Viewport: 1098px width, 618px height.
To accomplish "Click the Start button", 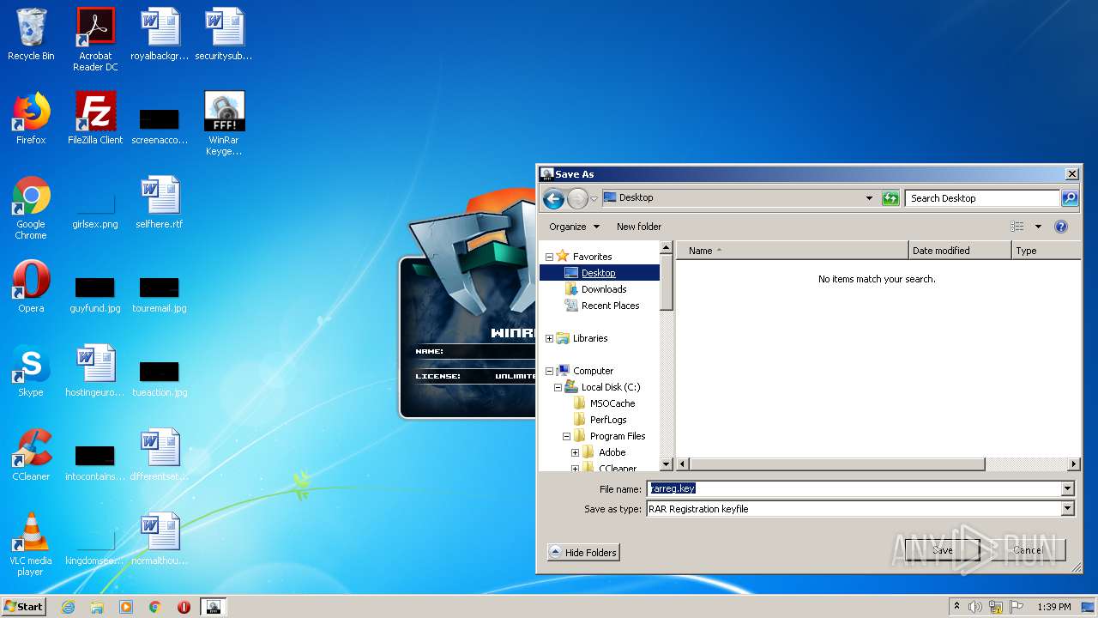I will click(x=24, y=607).
